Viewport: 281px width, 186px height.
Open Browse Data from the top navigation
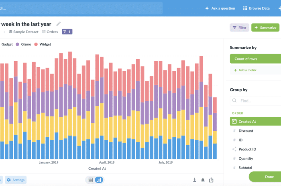256,8
